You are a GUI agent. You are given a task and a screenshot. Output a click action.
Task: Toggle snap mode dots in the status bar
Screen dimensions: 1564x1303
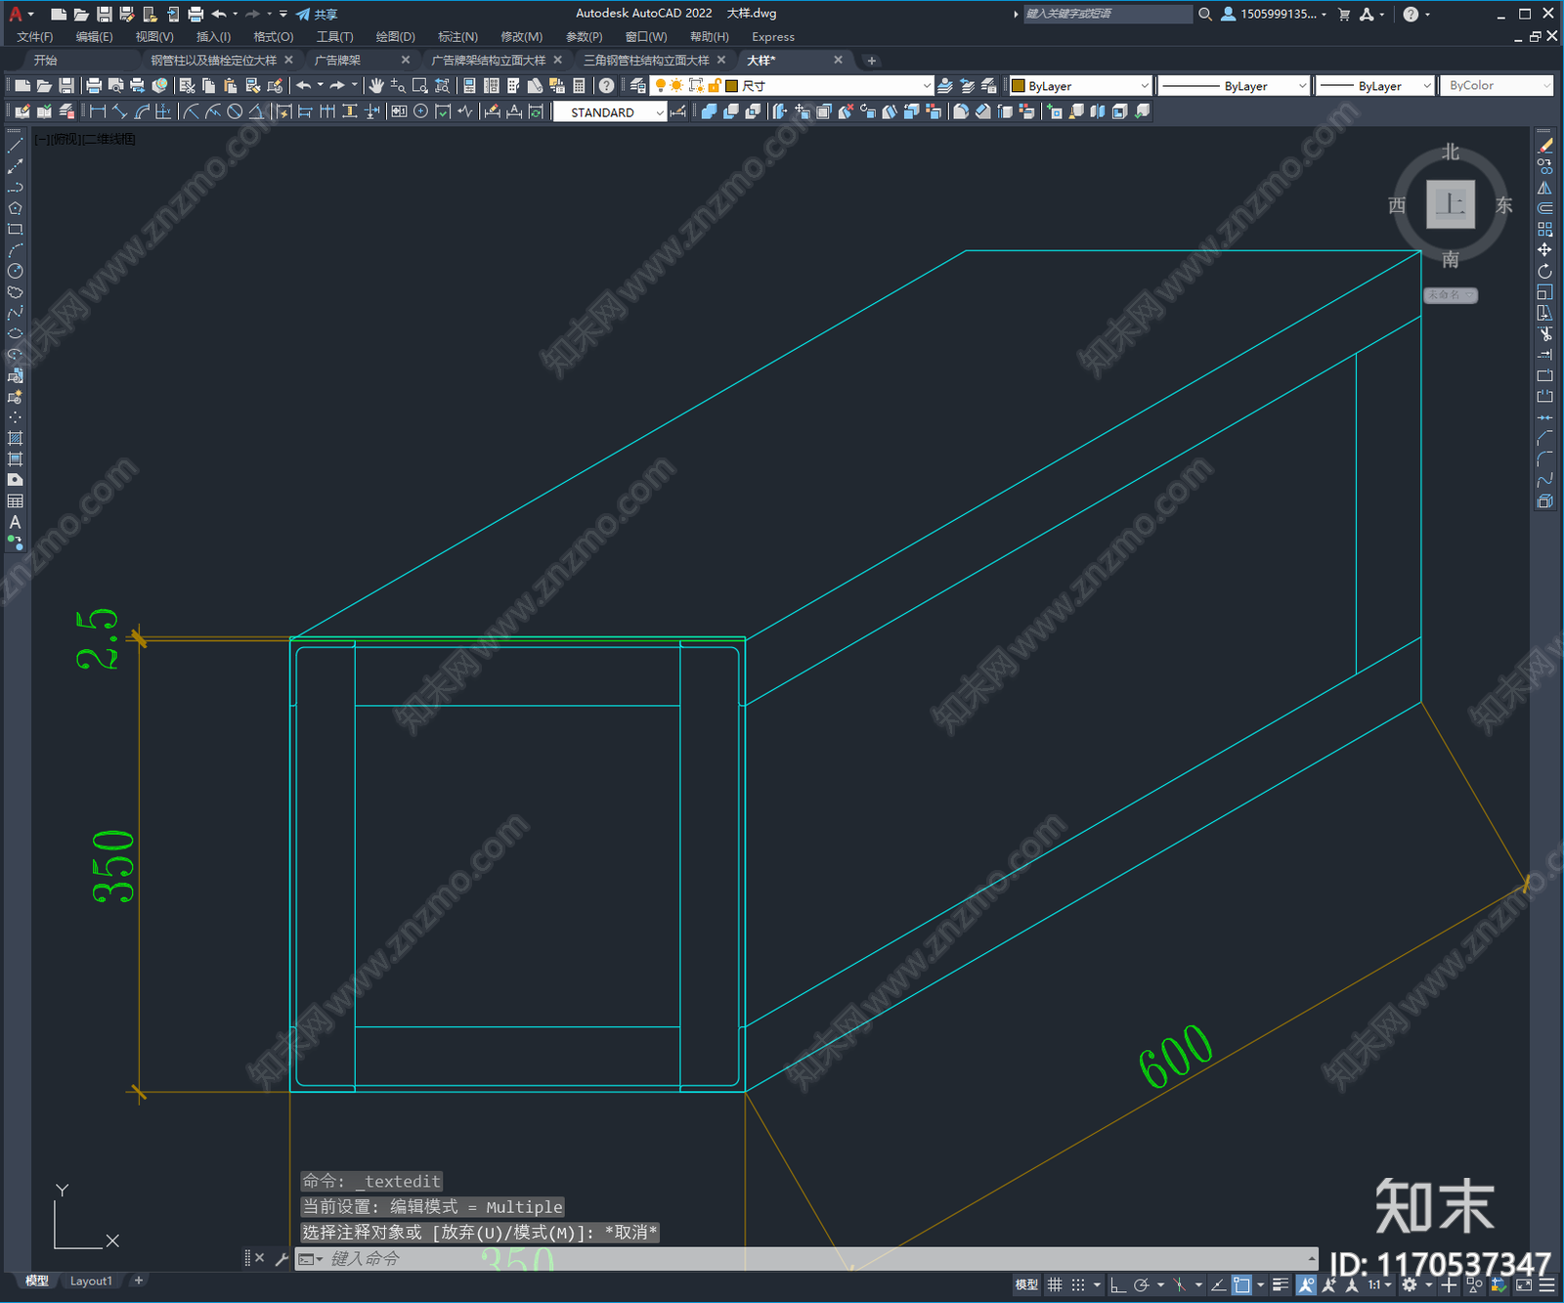[1078, 1284]
